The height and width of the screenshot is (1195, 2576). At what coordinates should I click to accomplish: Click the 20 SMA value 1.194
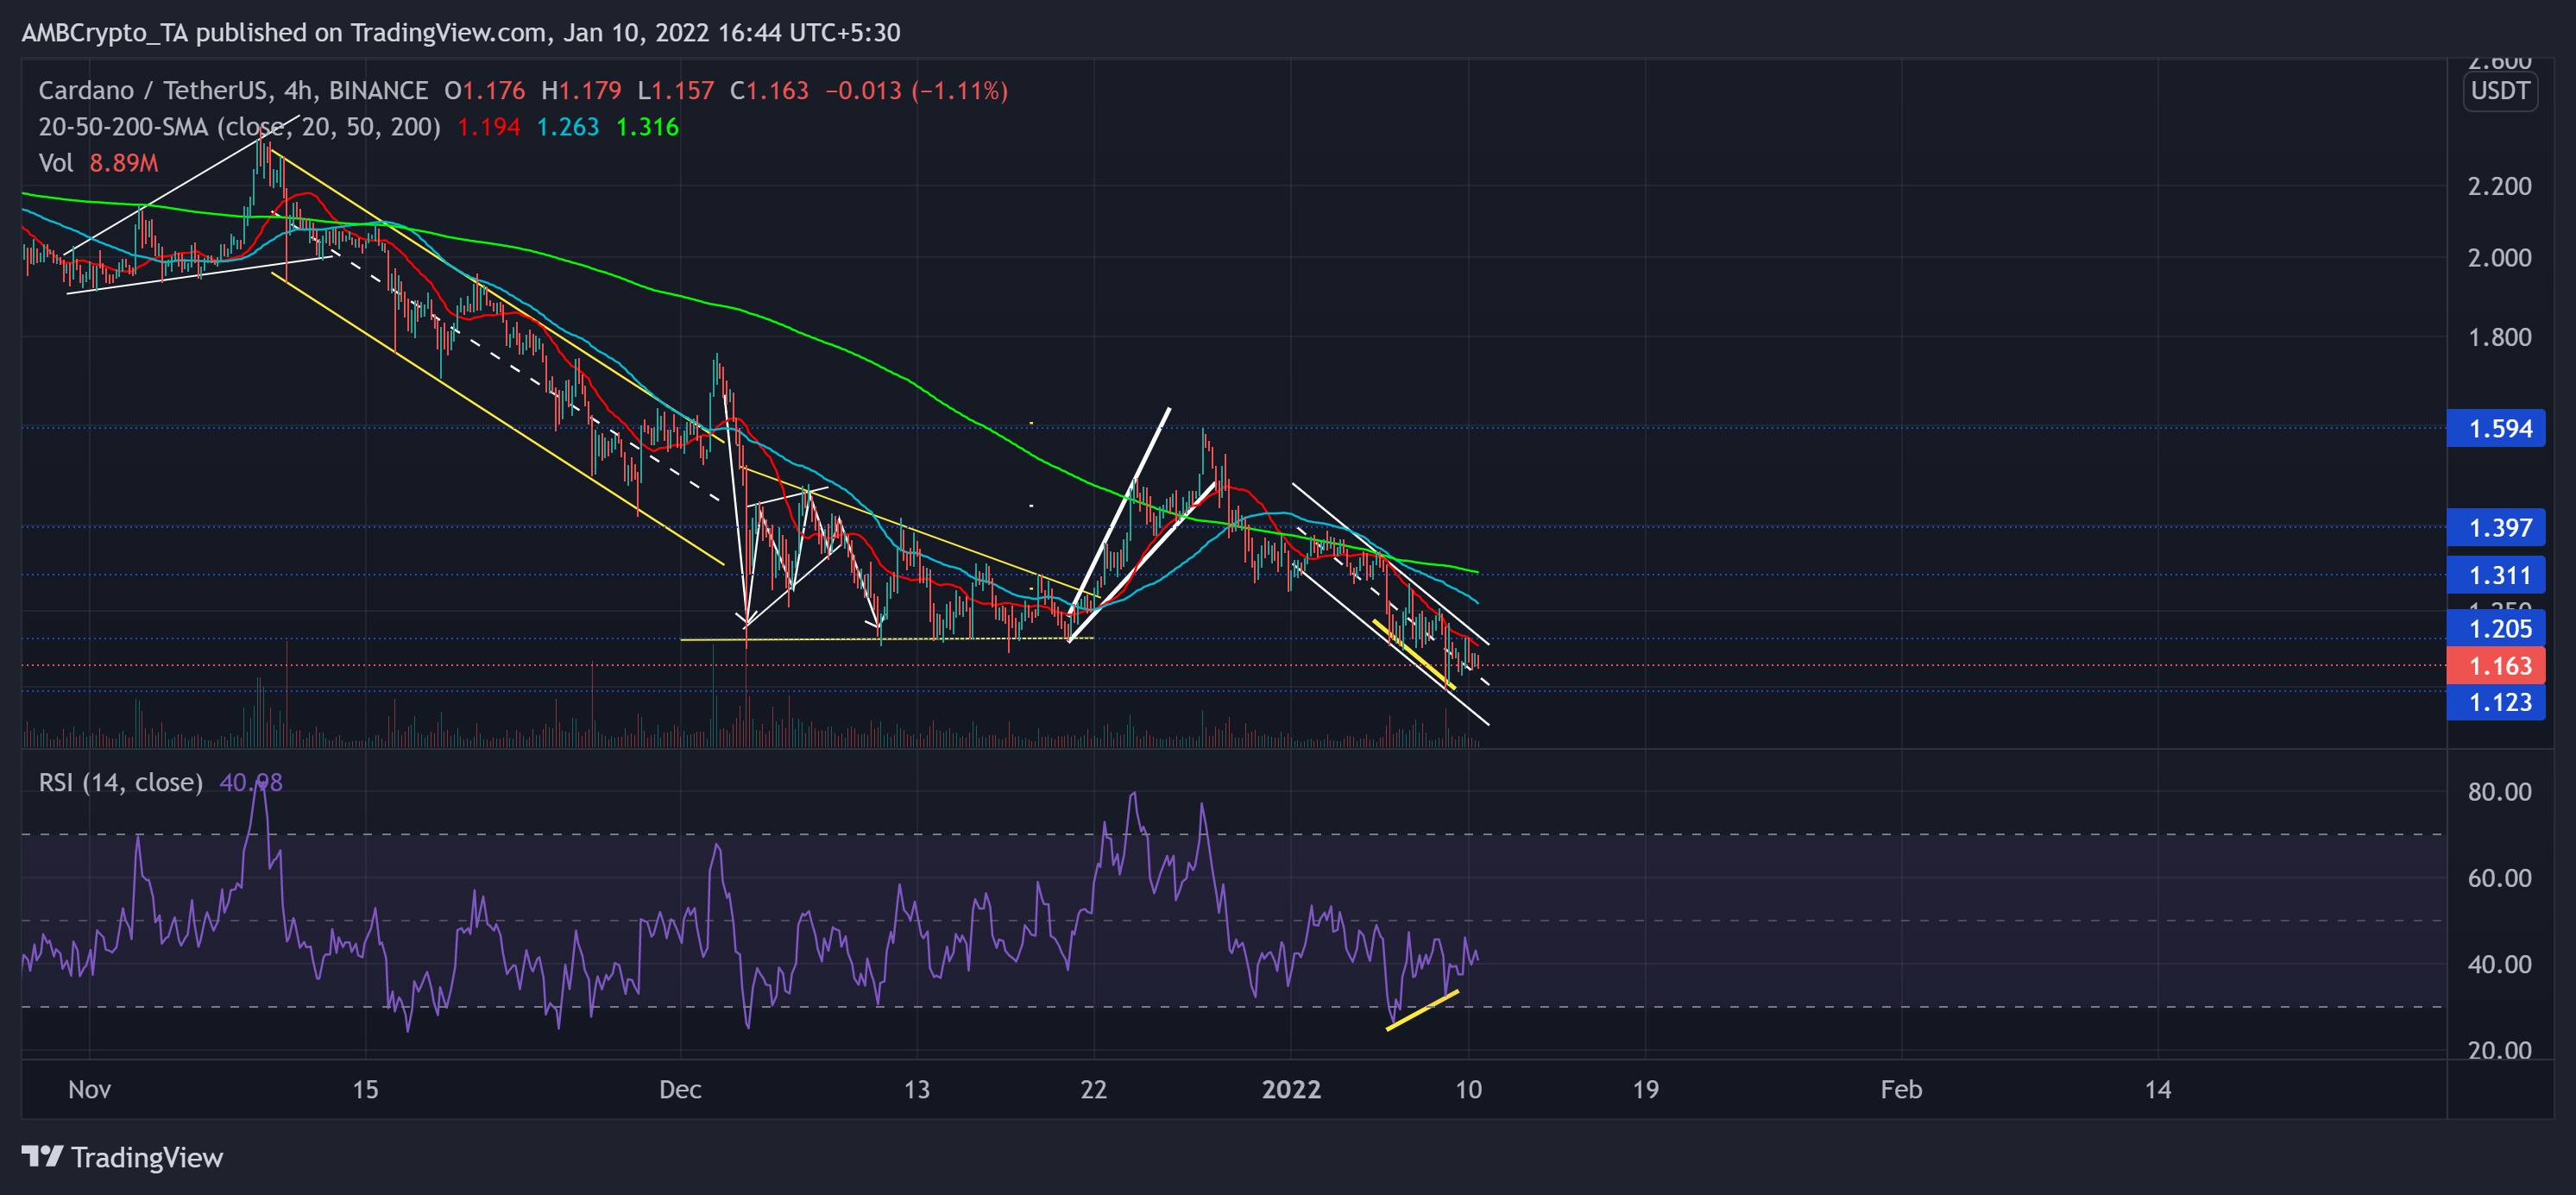click(488, 127)
